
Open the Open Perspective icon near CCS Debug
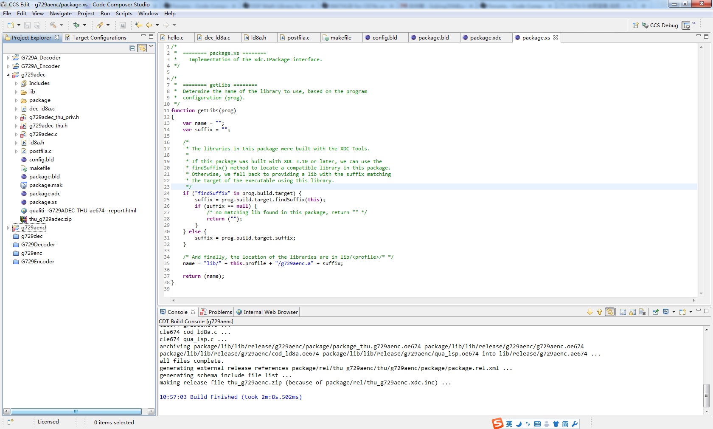coord(635,25)
